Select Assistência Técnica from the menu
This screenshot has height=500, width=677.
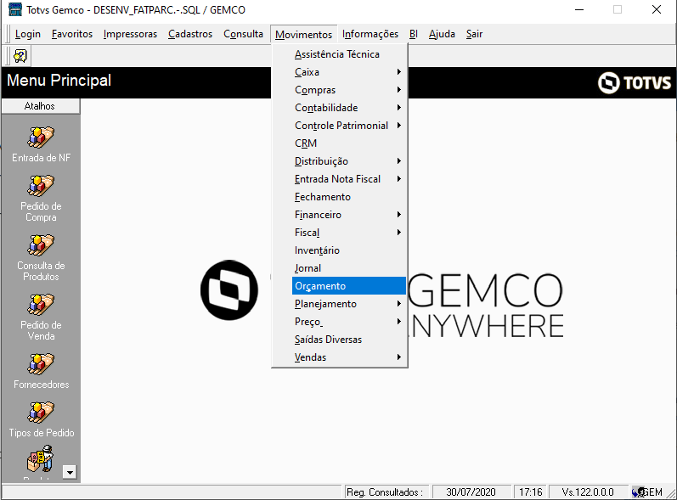click(340, 54)
